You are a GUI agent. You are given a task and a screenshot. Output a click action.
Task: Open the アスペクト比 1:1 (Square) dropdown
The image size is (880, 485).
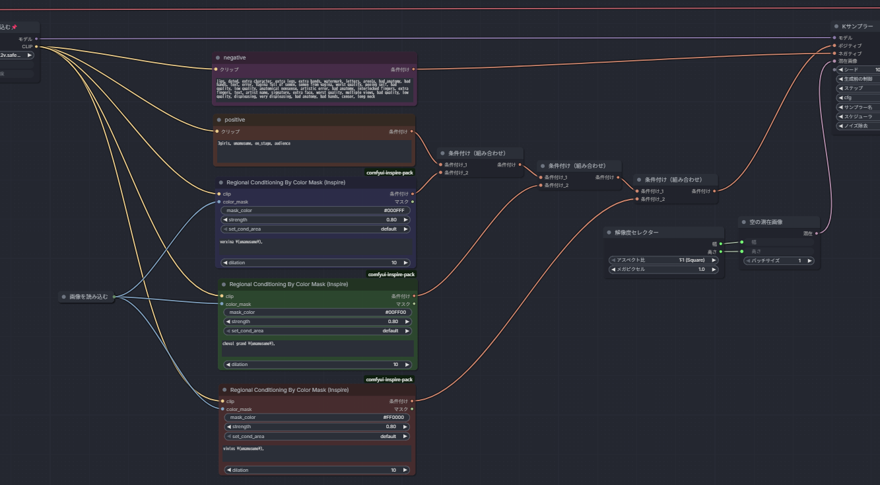coord(663,260)
